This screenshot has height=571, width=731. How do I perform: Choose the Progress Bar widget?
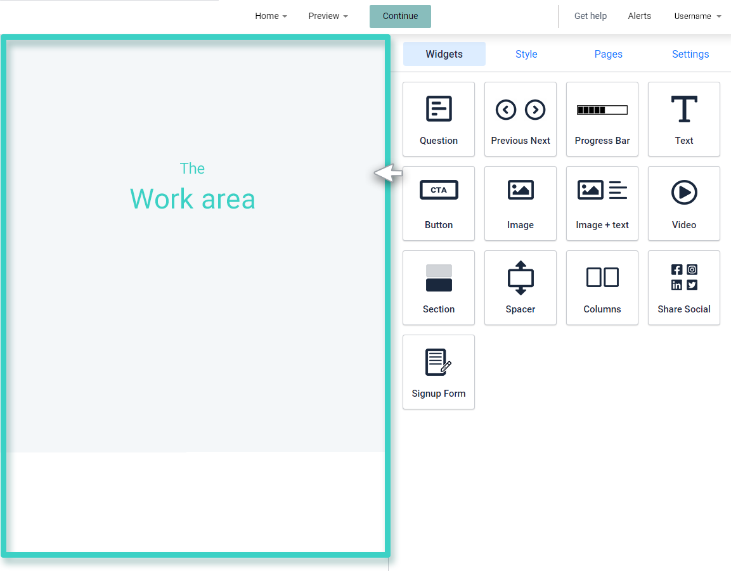(x=602, y=119)
